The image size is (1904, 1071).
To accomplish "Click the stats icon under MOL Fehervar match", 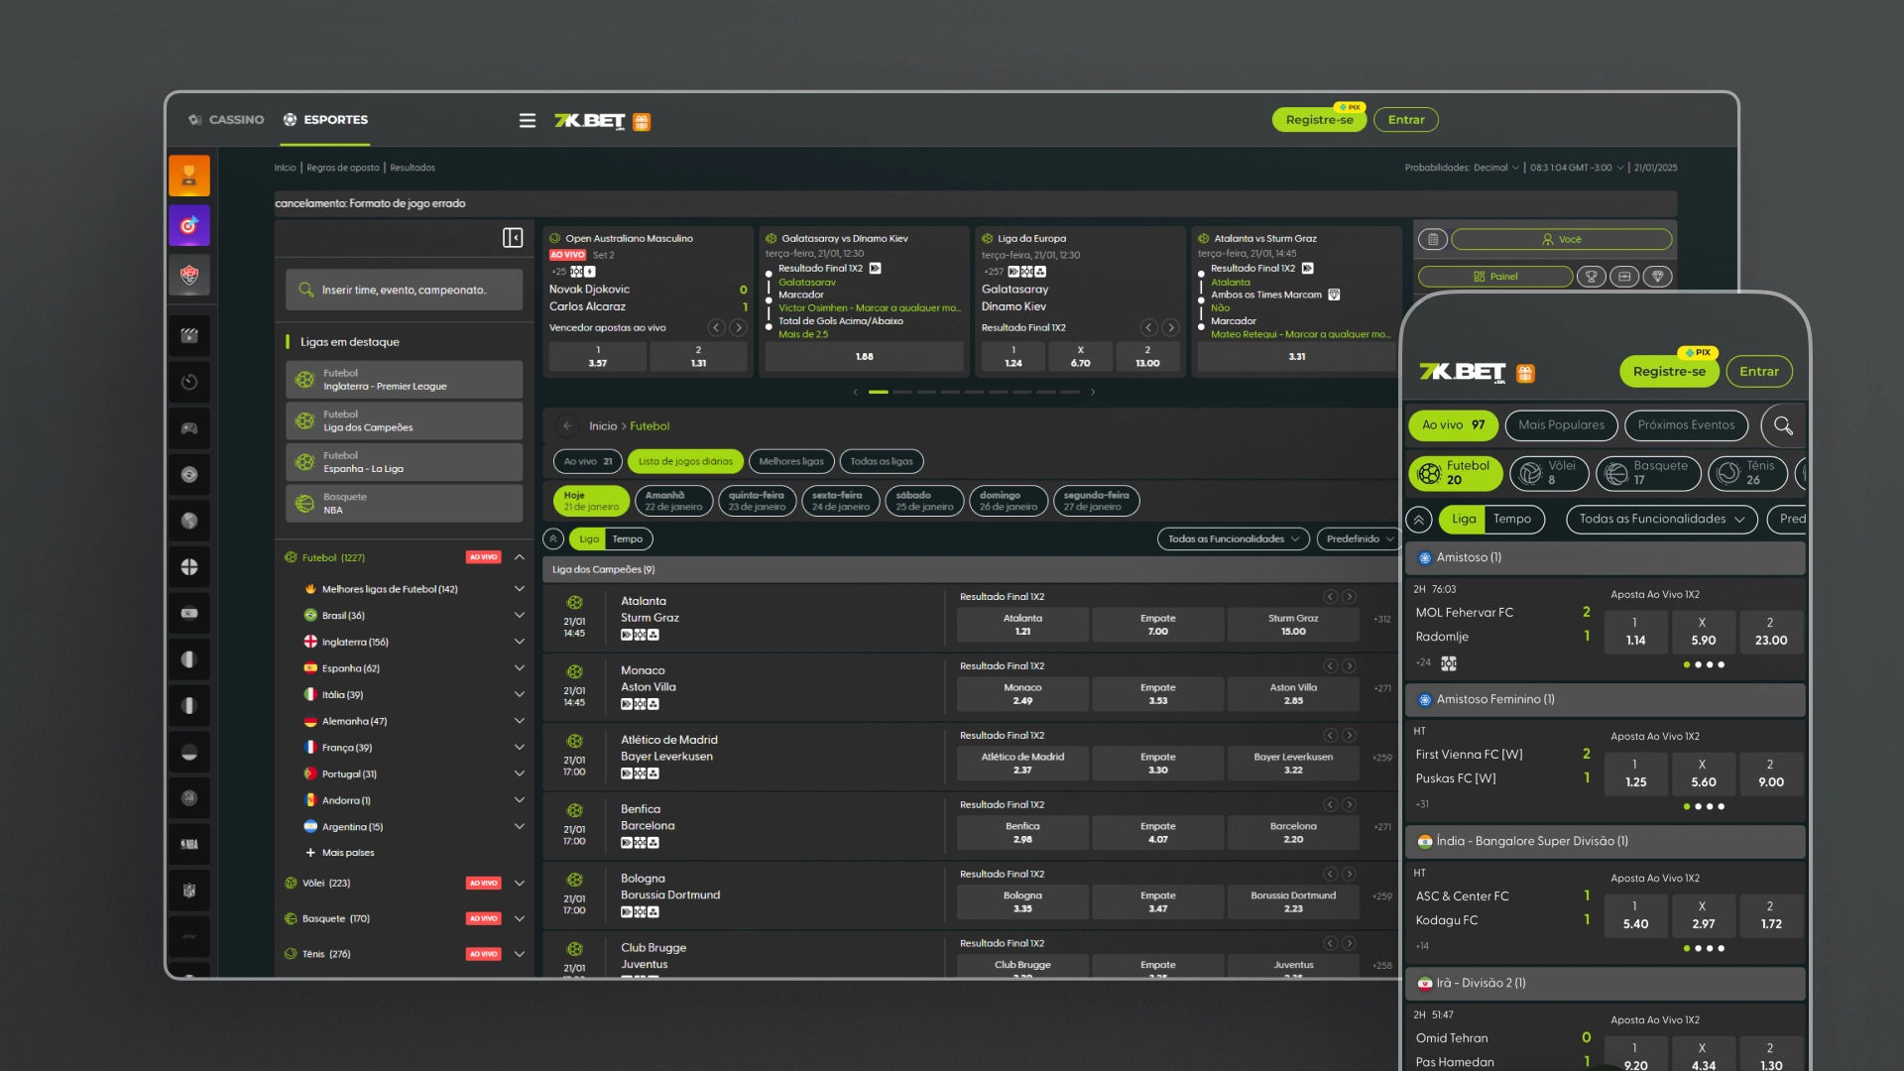I will [1449, 663].
